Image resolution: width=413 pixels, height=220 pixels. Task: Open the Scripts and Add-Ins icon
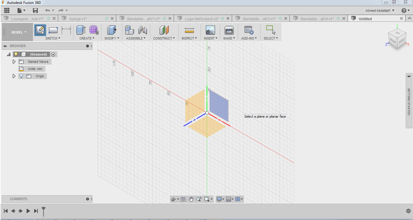click(x=249, y=30)
